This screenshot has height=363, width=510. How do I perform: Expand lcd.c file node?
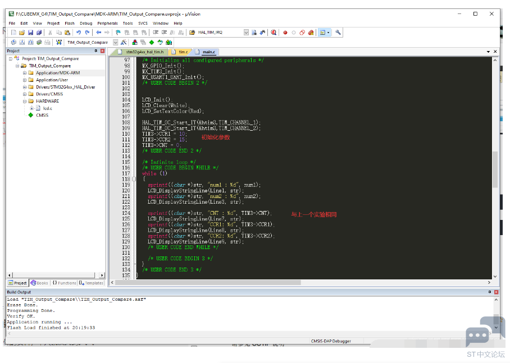[31, 108]
